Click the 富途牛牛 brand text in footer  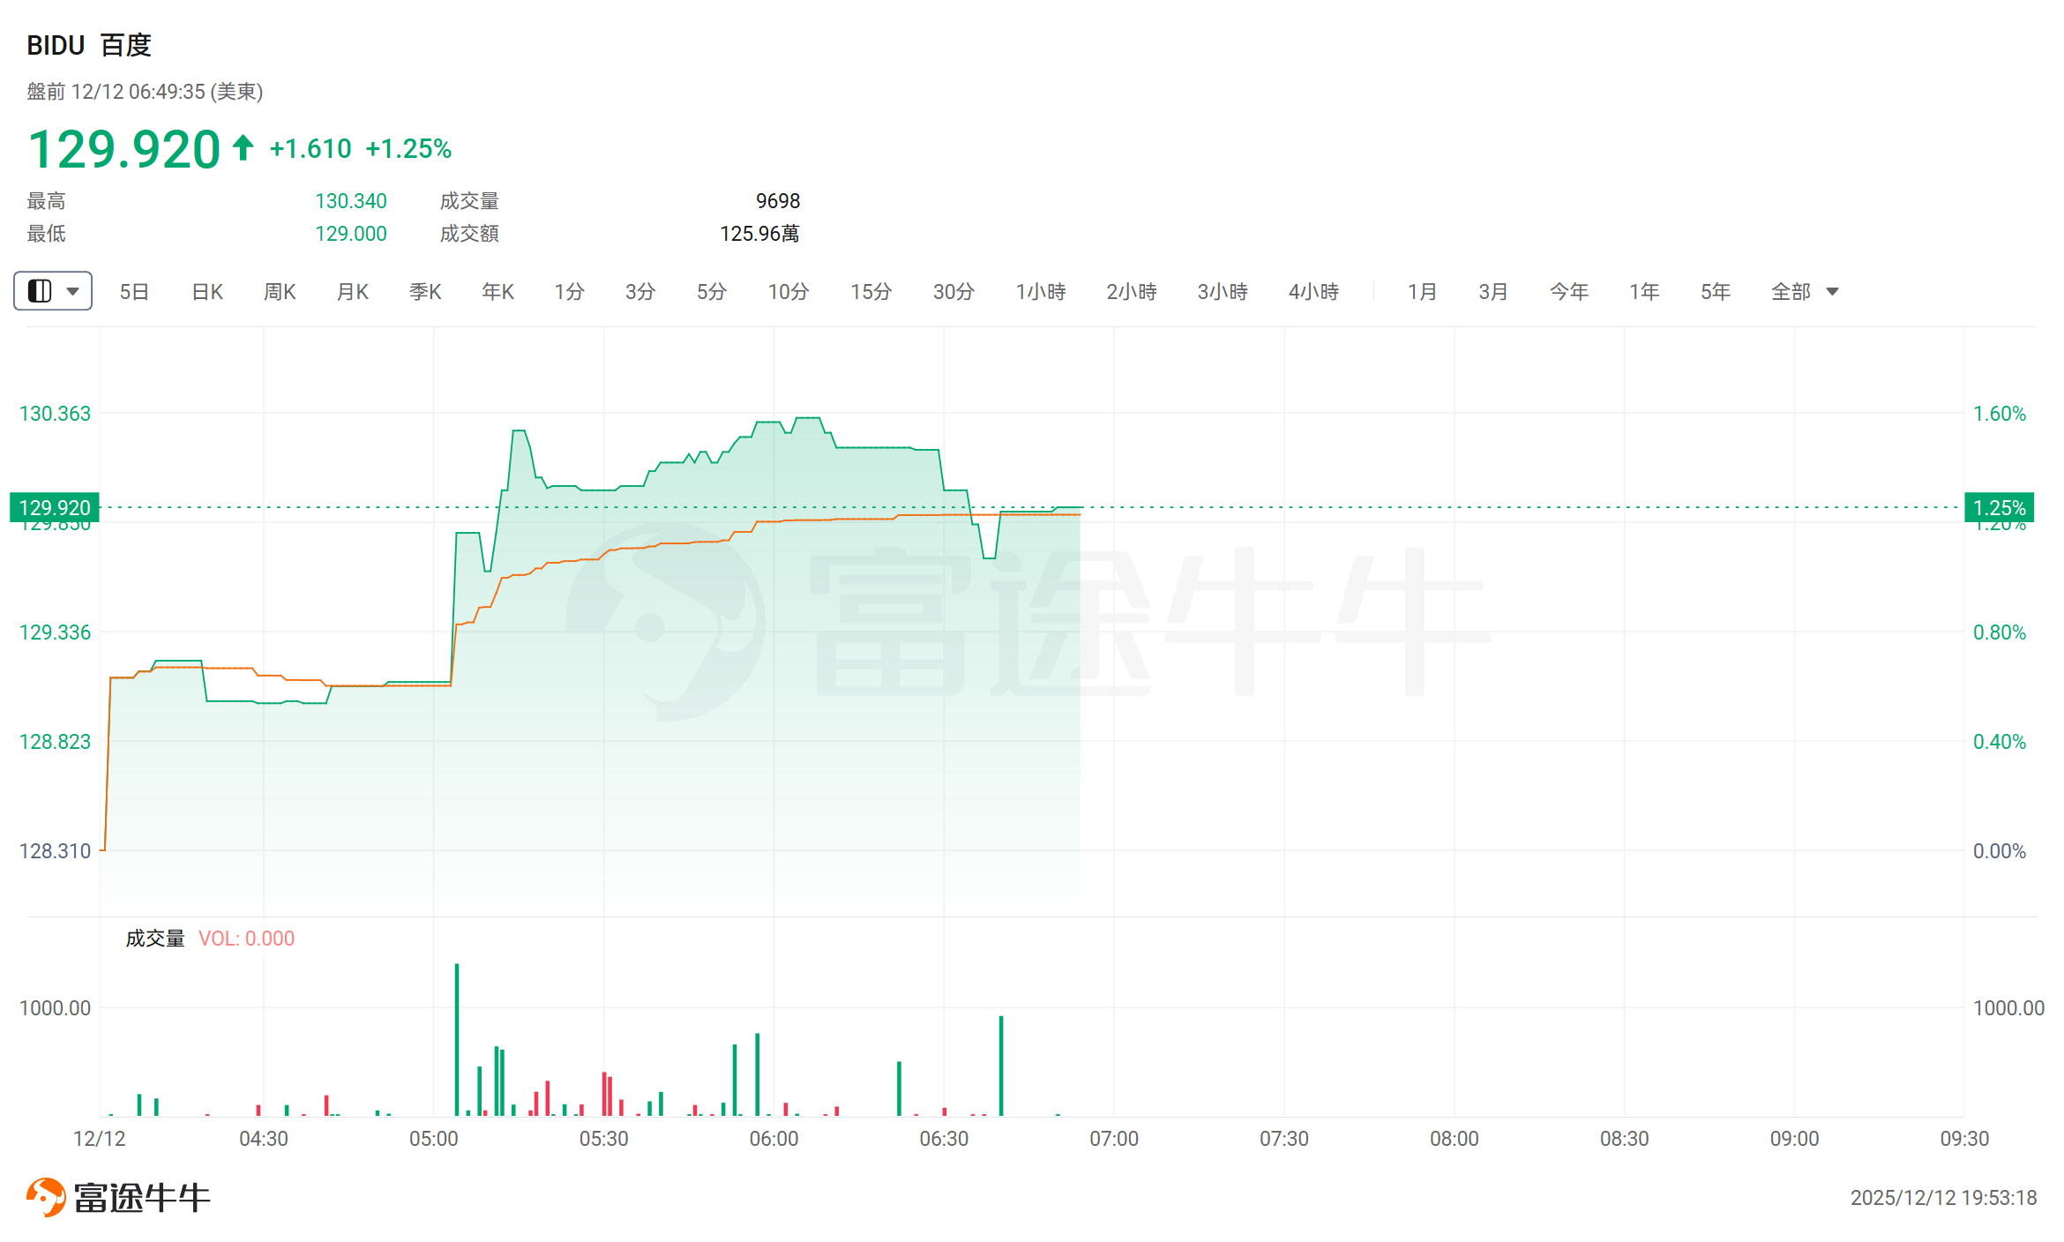(142, 1198)
